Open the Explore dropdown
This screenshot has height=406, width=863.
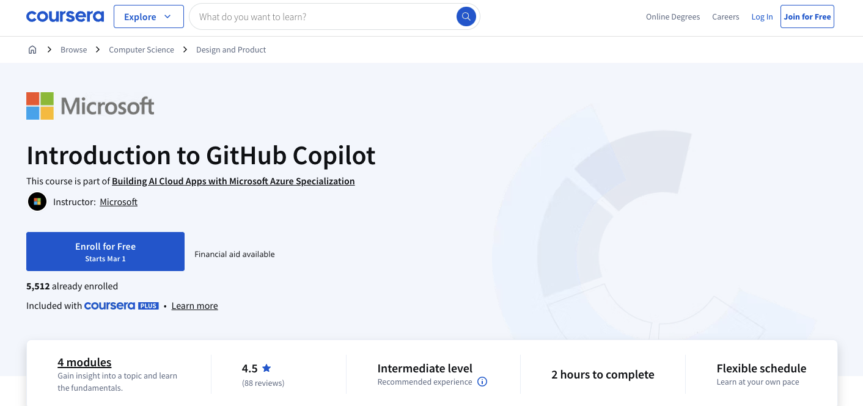click(149, 16)
